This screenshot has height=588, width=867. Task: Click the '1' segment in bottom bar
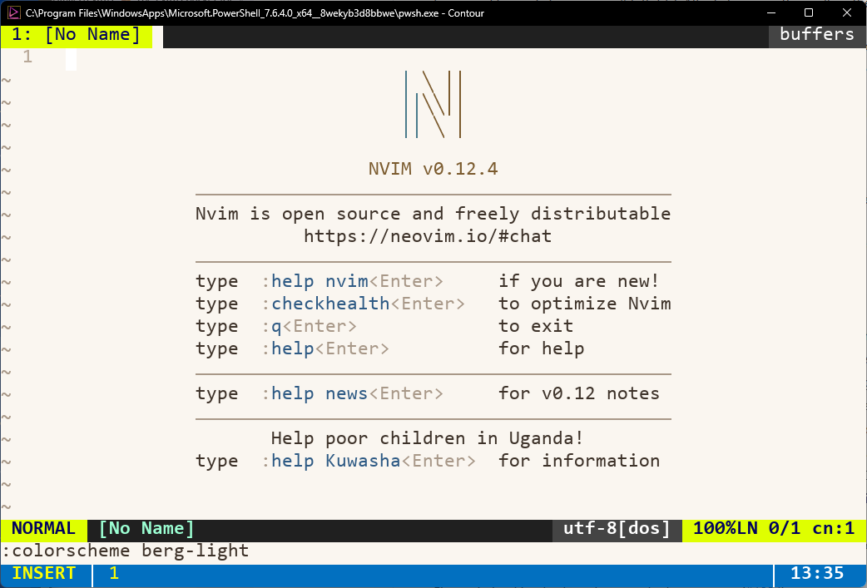pyautogui.click(x=114, y=574)
